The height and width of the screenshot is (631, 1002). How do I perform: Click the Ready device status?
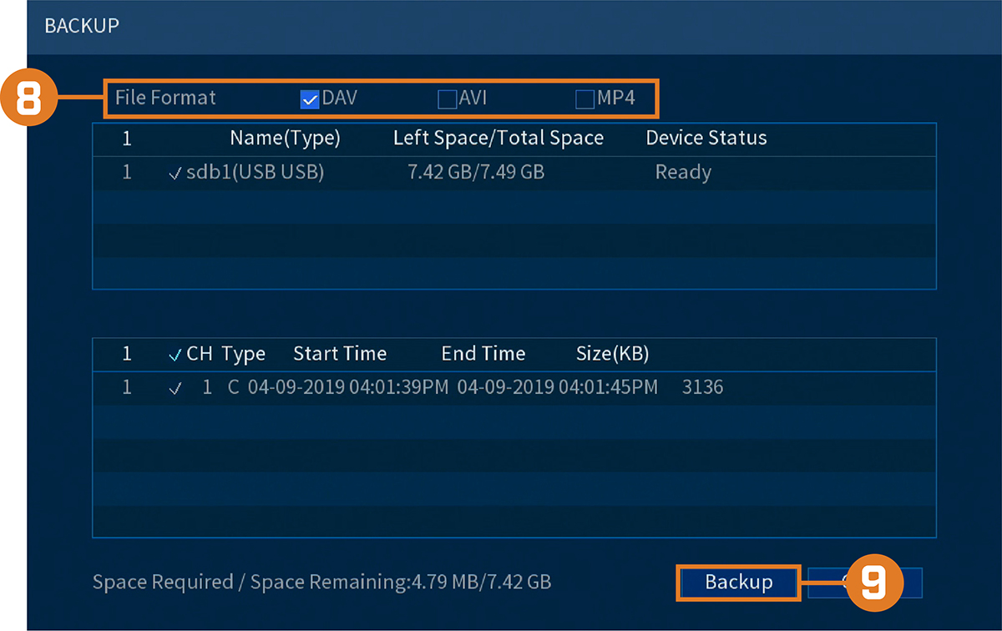683,173
